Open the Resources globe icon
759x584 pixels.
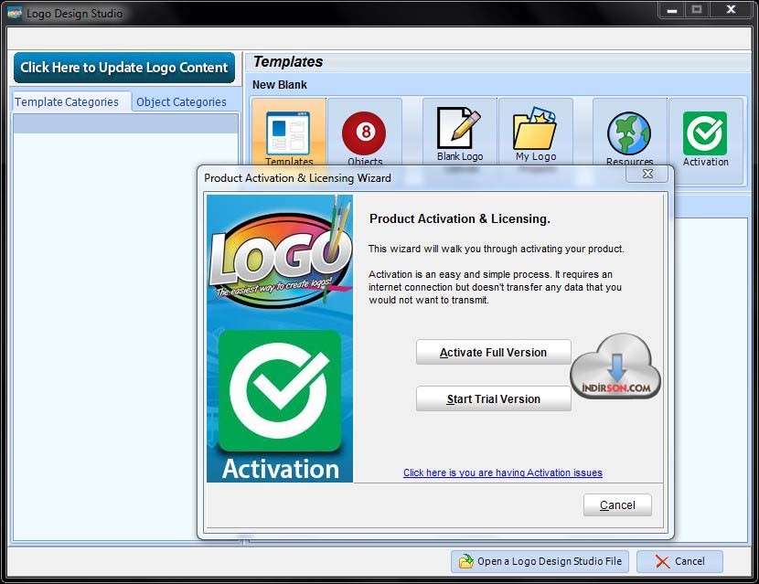click(x=630, y=134)
